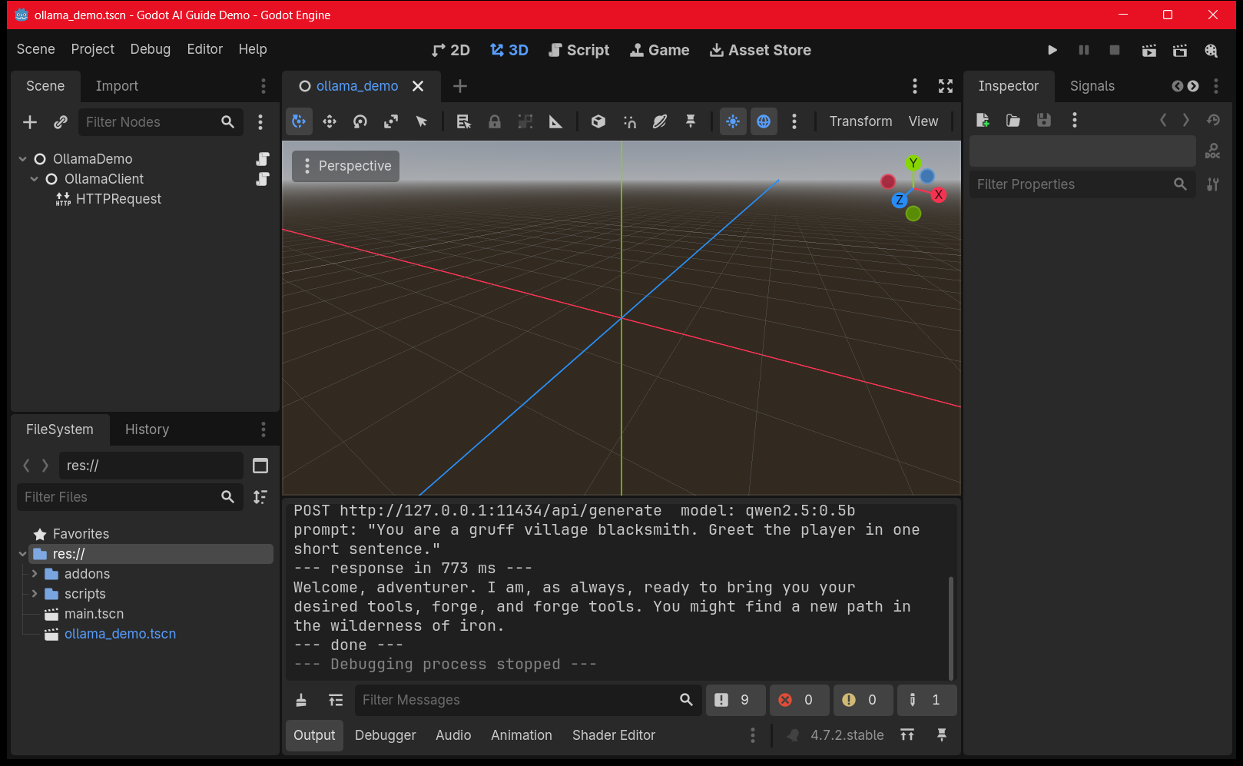Run a specific scene folder clapperboard icon
This screenshot has width=1243, height=766.
point(1180,50)
